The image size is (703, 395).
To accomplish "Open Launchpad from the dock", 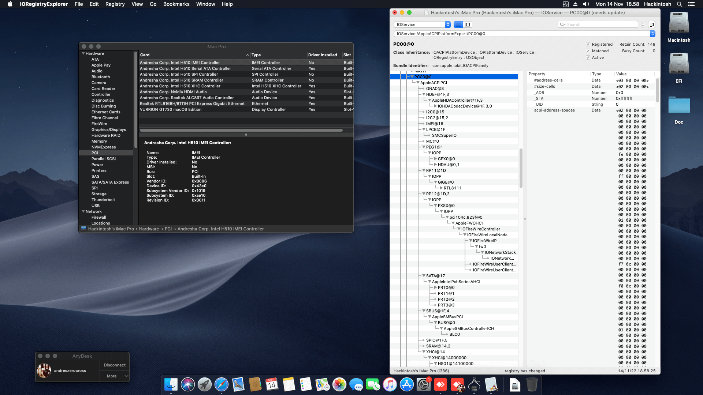I will click(x=205, y=385).
